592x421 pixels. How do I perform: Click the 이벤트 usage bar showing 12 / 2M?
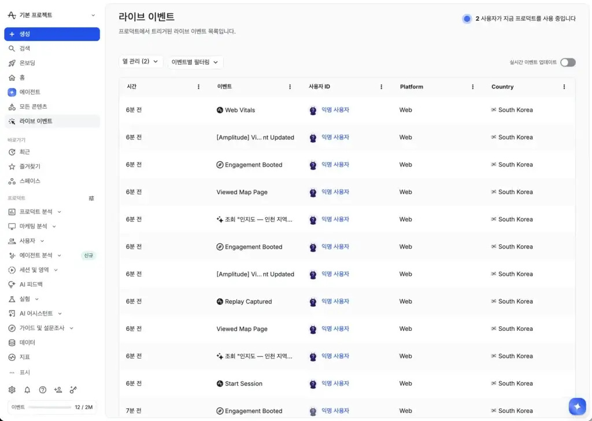coord(52,407)
